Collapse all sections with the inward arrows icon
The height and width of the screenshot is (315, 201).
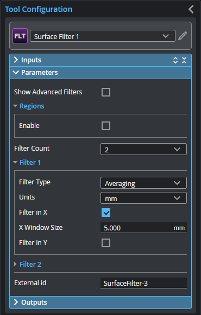point(184,60)
